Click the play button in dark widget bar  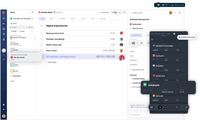point(160,107)
